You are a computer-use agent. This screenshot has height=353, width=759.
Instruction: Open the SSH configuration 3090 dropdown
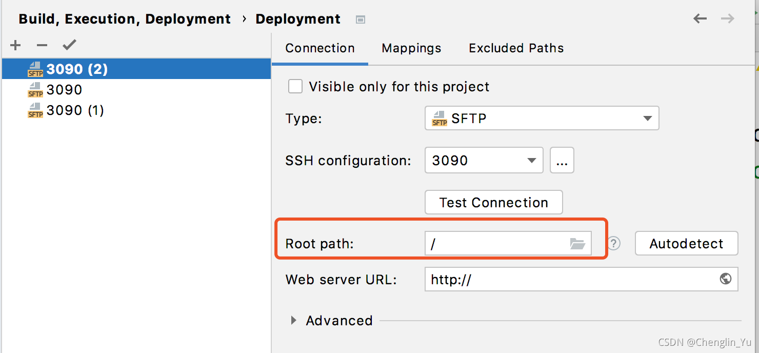[x=484, y=161]
